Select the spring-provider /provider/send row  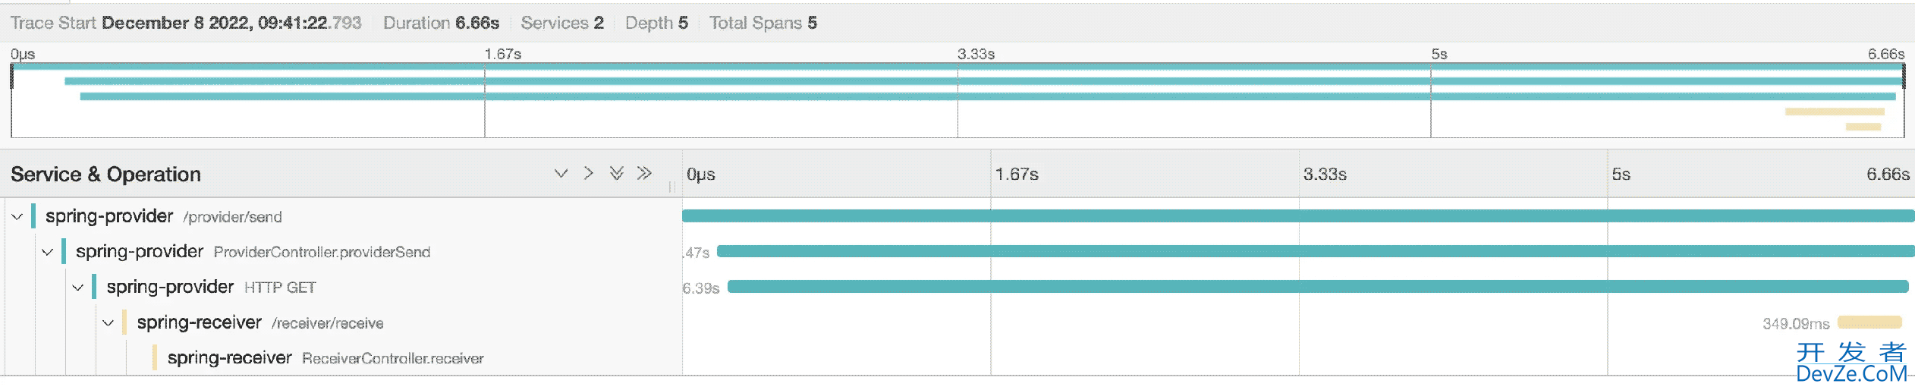[x=163, y=217]
